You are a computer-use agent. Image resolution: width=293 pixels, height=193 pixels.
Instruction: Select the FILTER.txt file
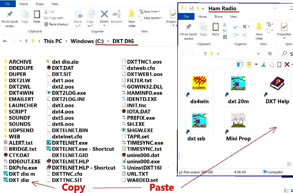pyautogui.click(x=137, y=80)
